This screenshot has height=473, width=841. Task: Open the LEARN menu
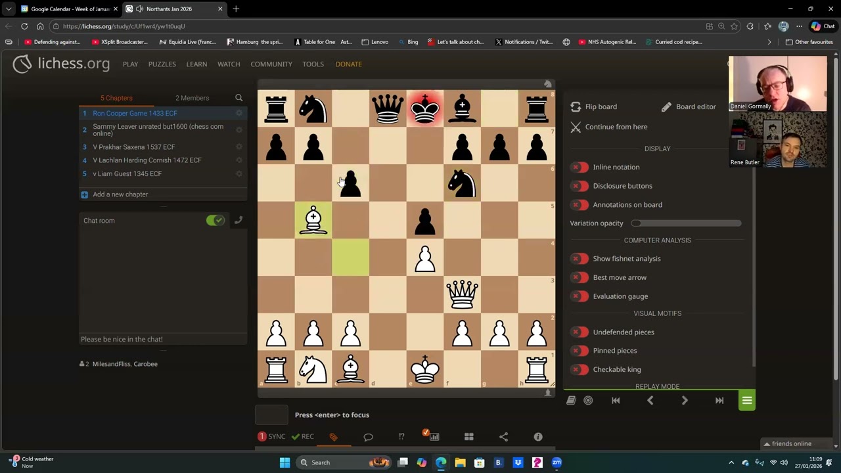tap(196, 64)
